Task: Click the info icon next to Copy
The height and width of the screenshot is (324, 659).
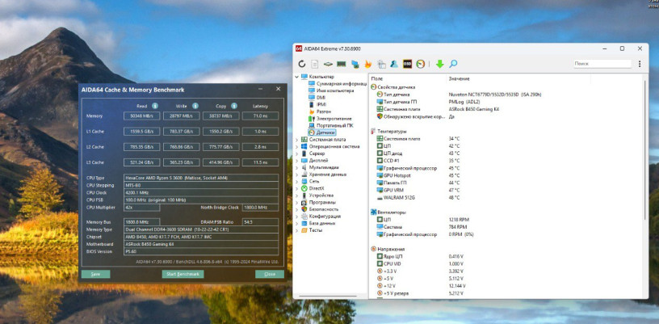Action: point(234,106)
